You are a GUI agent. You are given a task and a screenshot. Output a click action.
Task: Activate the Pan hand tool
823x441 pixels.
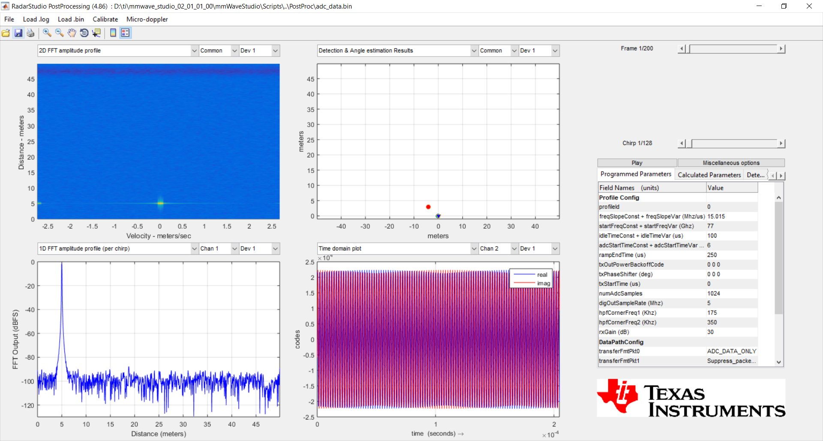(72, 33)
